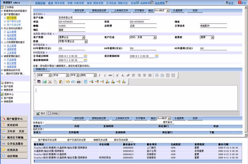248x164 pixels.
Task: Open the 公司信息 menu item
Action: (111, 3)
